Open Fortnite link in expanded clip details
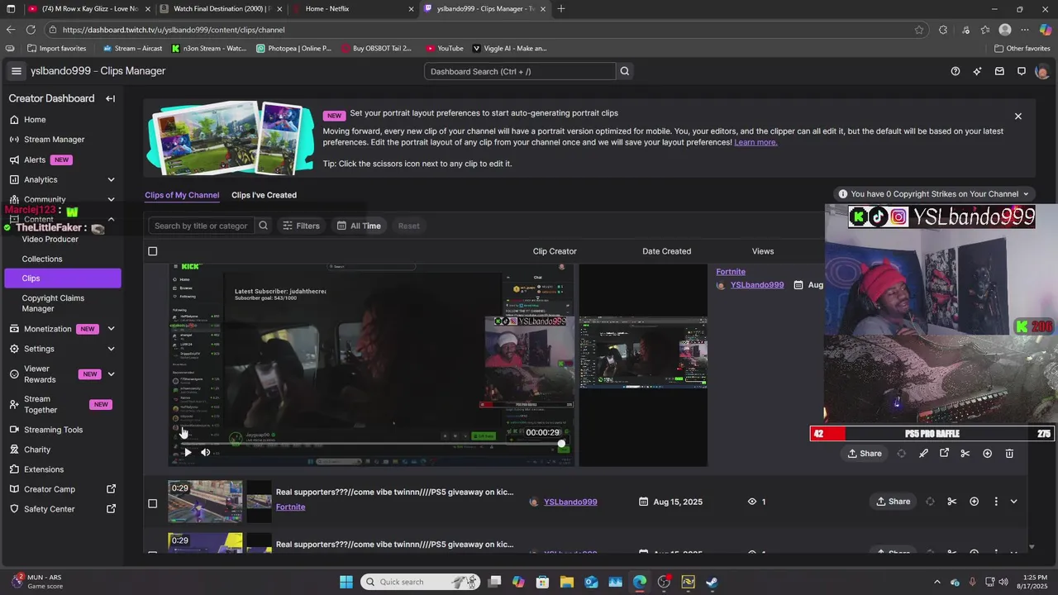The image size is (1058, 595). [x=731, y=271]
